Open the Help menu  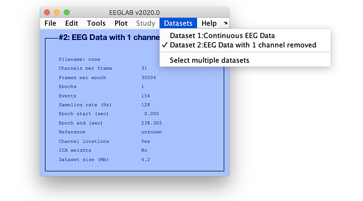[x=209, y=23]
